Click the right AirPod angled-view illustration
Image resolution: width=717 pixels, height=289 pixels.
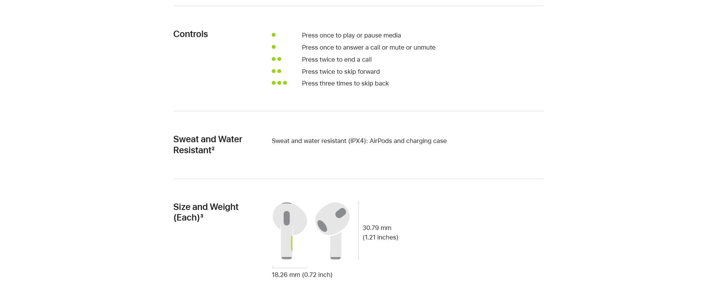[332, 231]
